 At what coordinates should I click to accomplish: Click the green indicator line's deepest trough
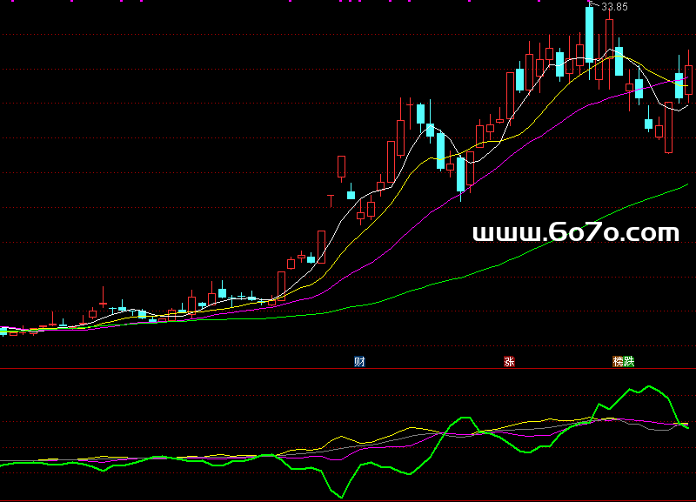point(342,497)
